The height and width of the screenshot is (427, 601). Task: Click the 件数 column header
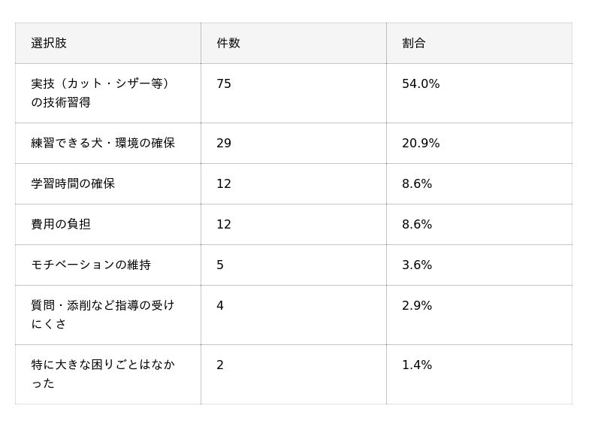294,43
